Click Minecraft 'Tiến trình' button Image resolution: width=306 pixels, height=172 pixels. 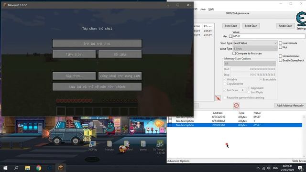pyautogui.click(x=74, y=54)
